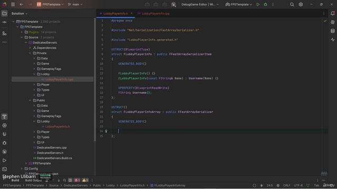Open FPSTemplate run configuration dropdown
The width and height of the screenshot is (337, 189).
tap(239, 4)
